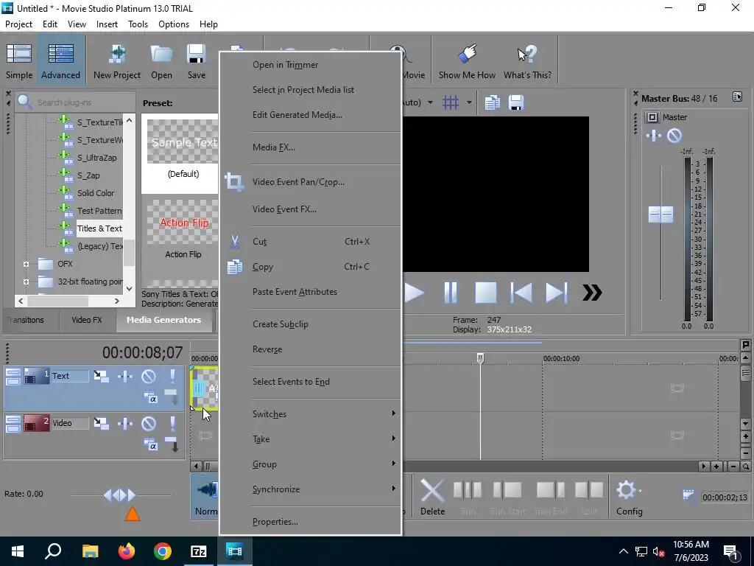Open File Explorer from taskbar

coord(90,551)
